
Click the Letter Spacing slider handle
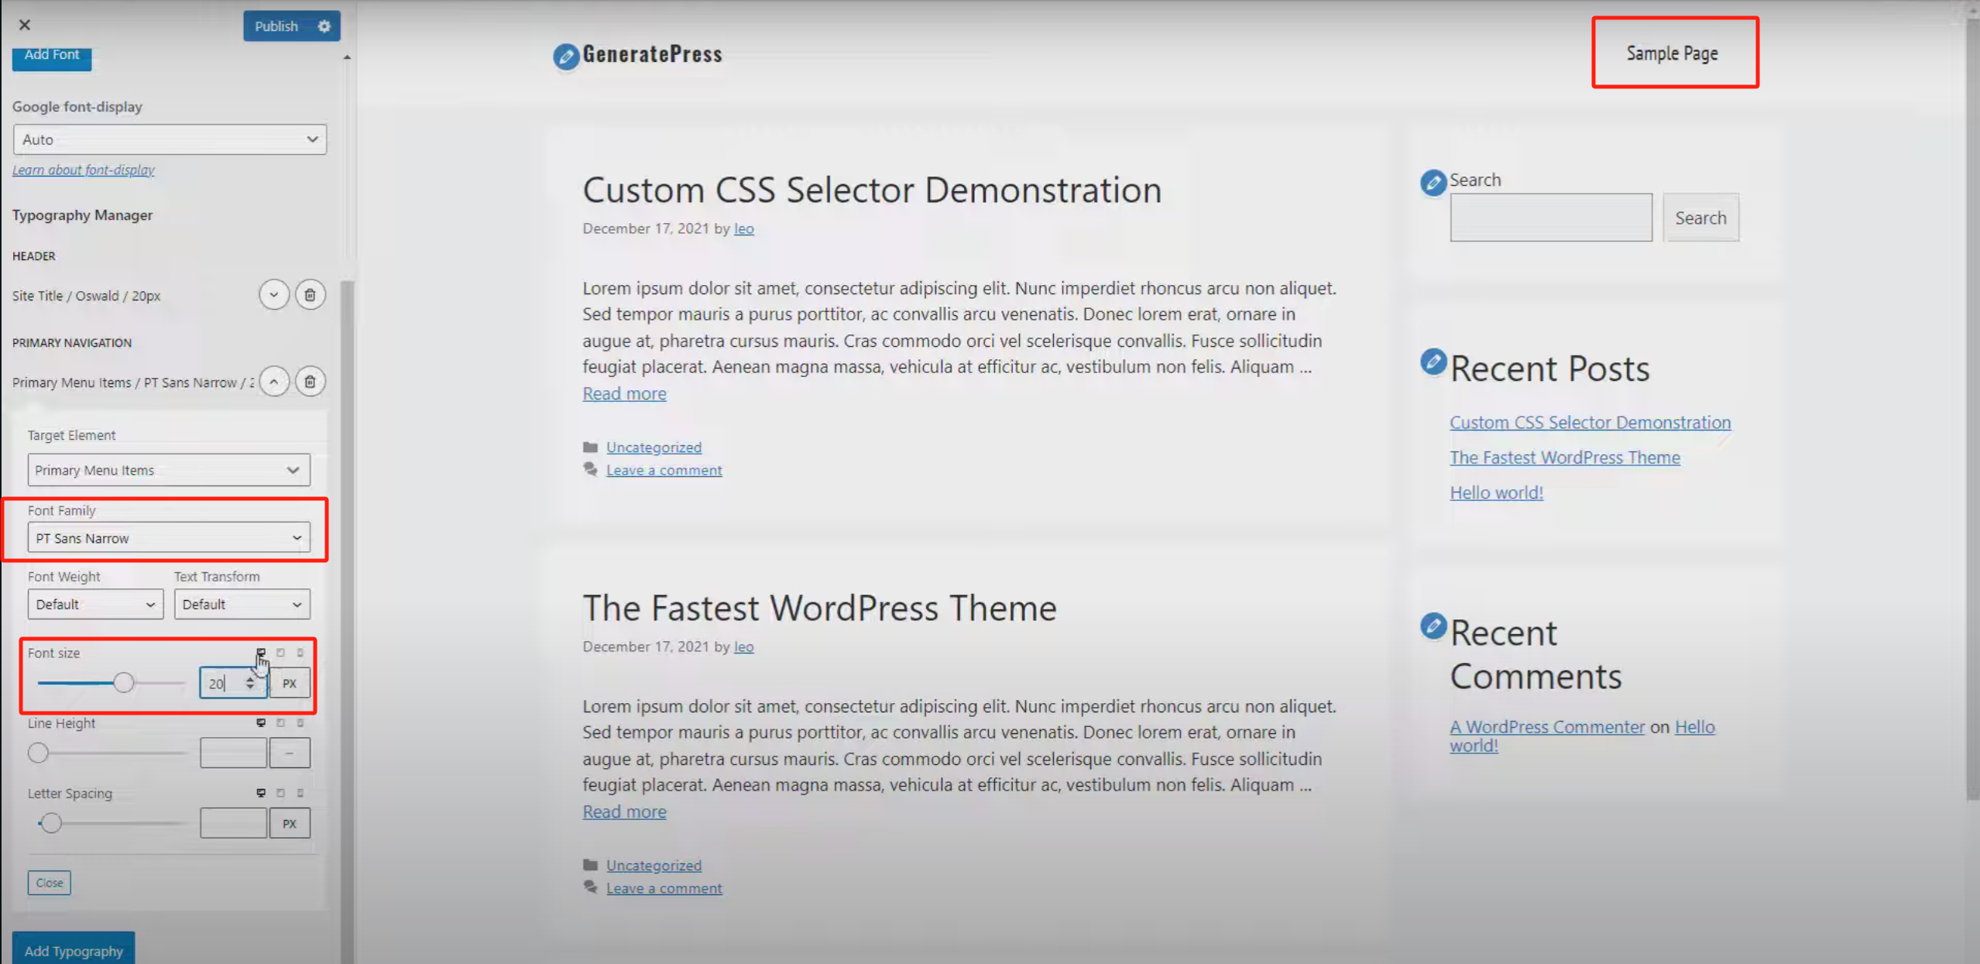(52, 822)
